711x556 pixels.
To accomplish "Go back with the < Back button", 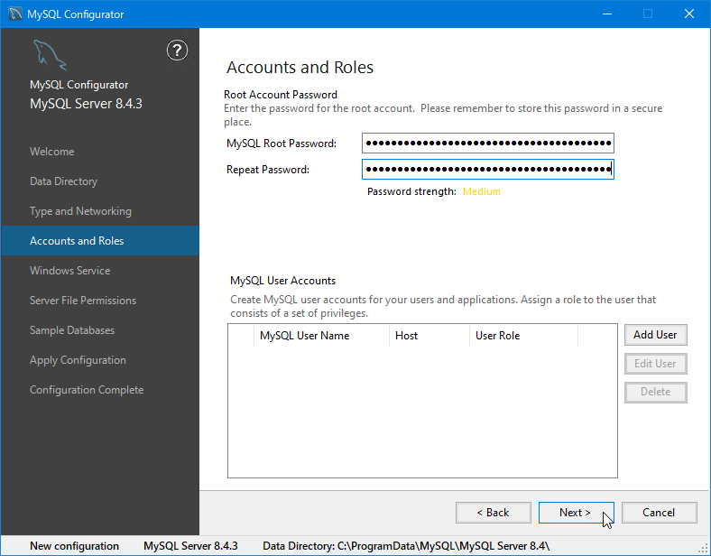I will click(x=494, y=513).
